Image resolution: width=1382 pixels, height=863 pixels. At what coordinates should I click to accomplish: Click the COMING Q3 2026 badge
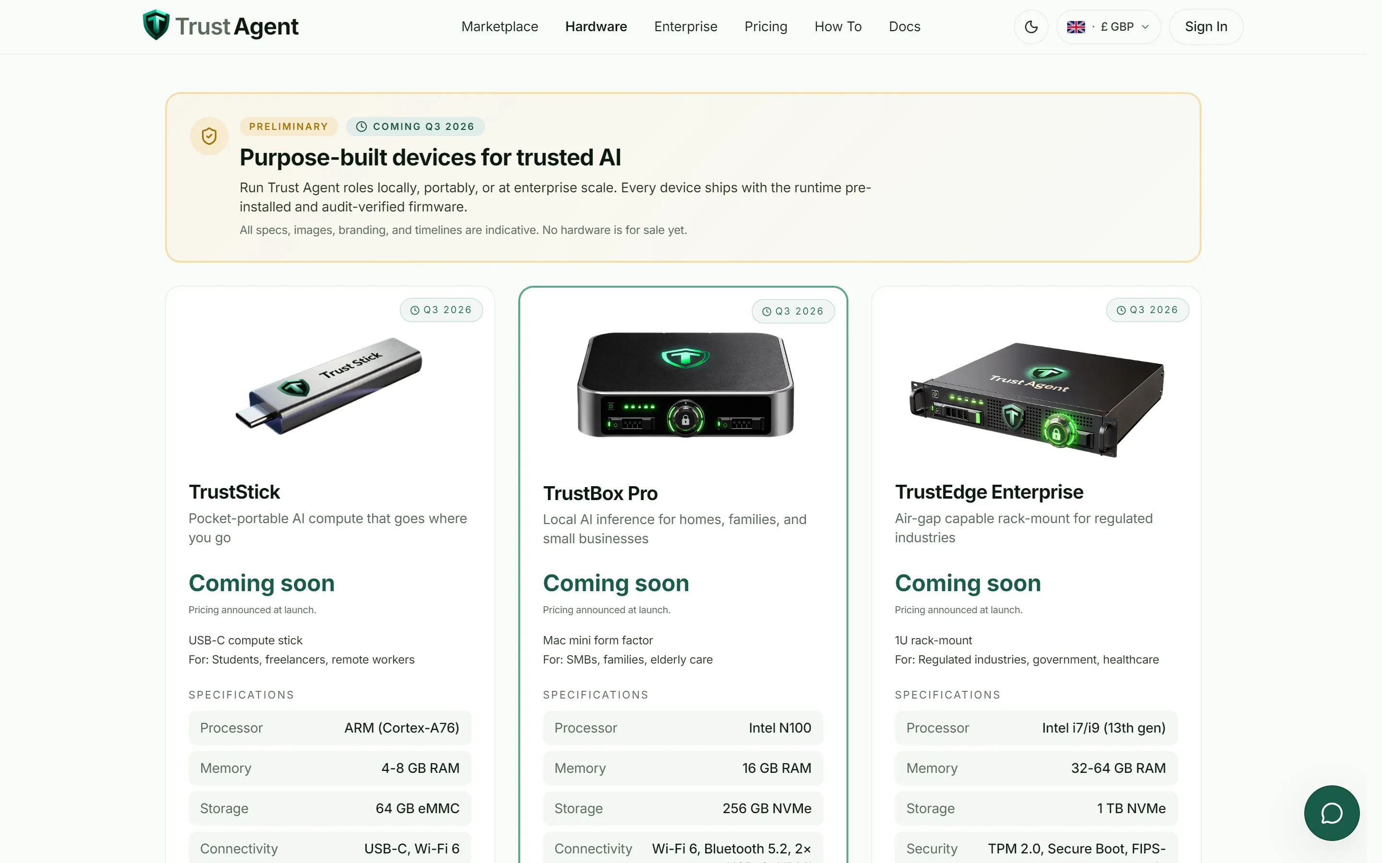click(x=415, y=127)
